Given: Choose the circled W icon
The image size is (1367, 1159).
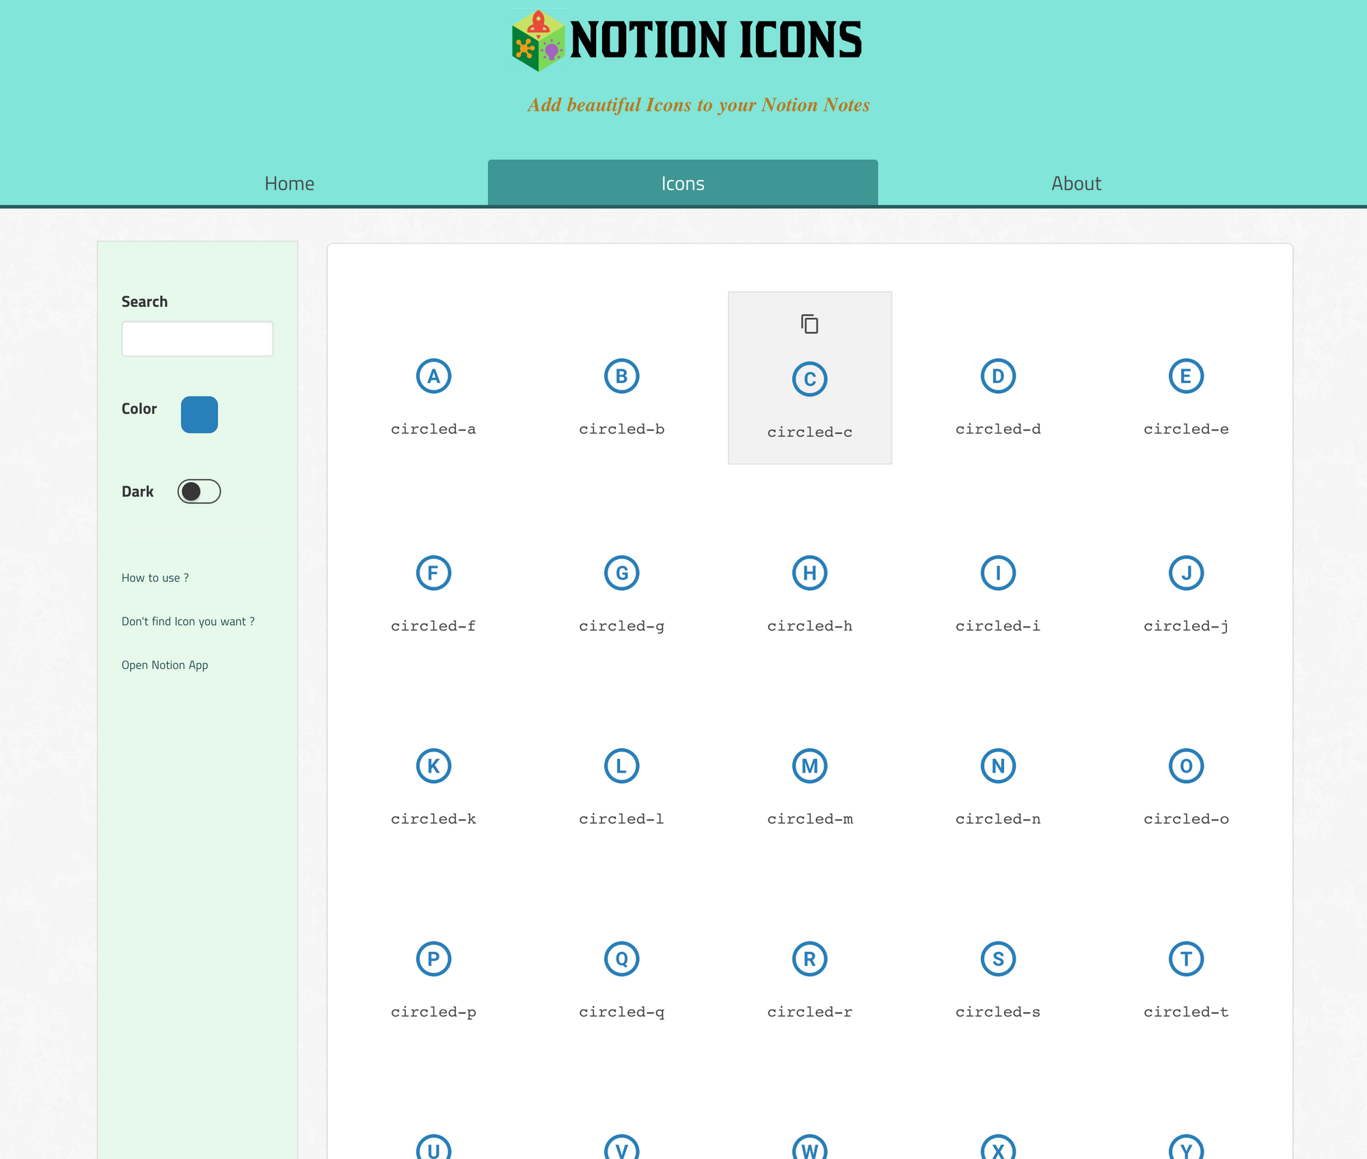Looking at the screenshot, I should [810, 1147].
